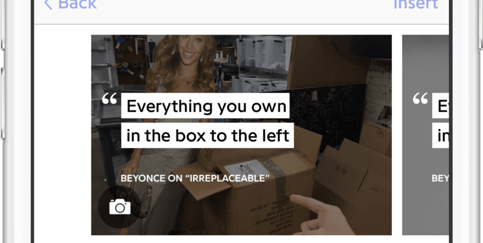Click the quotation mark on the gray card
Screen dimensions: 483x243
421,98
